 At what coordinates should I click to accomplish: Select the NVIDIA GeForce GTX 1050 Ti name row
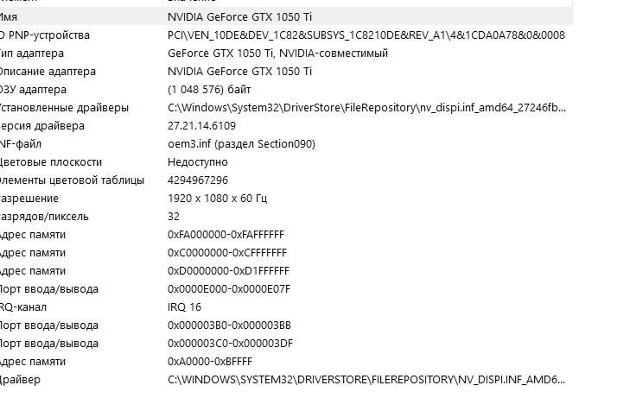pyautogui.click(x=286, y=17)
